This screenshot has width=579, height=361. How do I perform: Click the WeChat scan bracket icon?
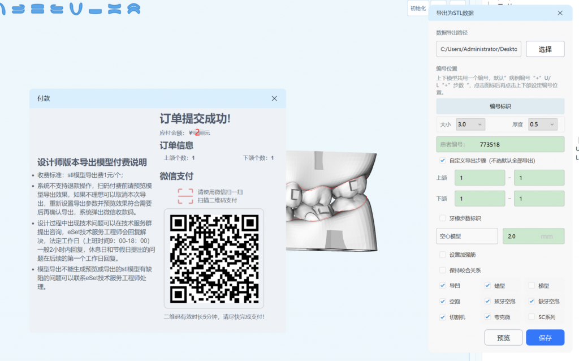tap(185, 196)
